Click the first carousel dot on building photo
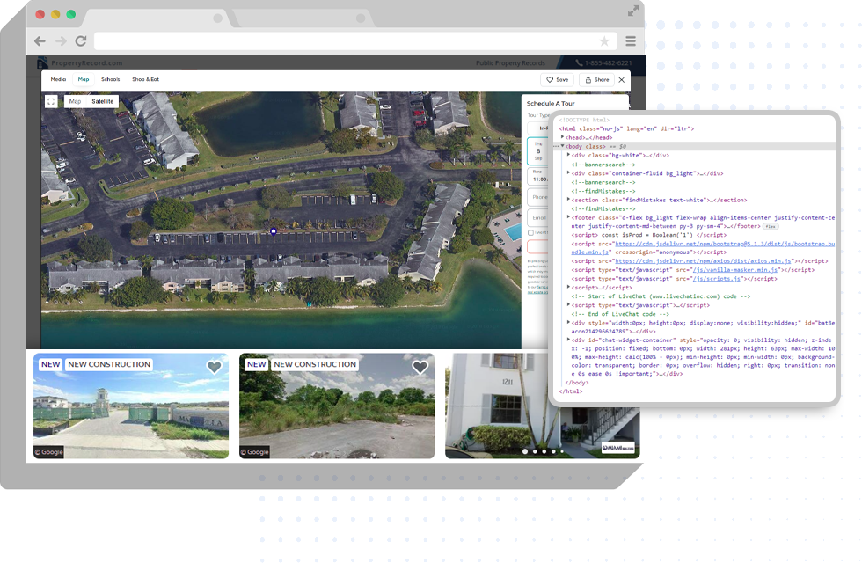862x563 pixels. [525, 451]
